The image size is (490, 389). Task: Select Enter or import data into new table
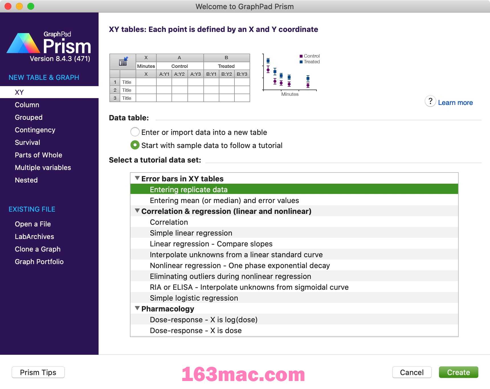[135, 132]
